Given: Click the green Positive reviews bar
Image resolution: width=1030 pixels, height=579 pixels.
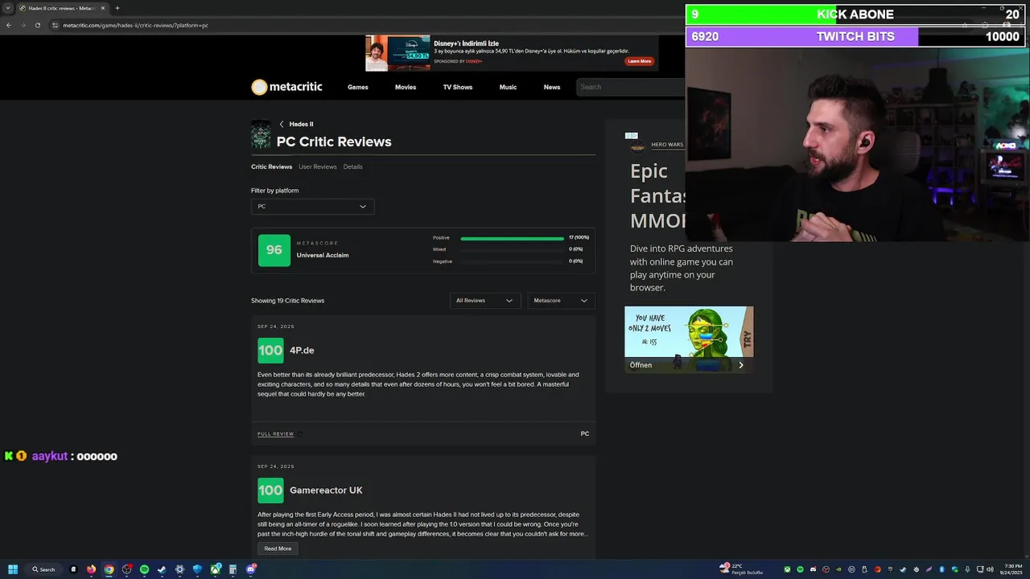Looking at the screenshot, I should (x=512, y=238).
